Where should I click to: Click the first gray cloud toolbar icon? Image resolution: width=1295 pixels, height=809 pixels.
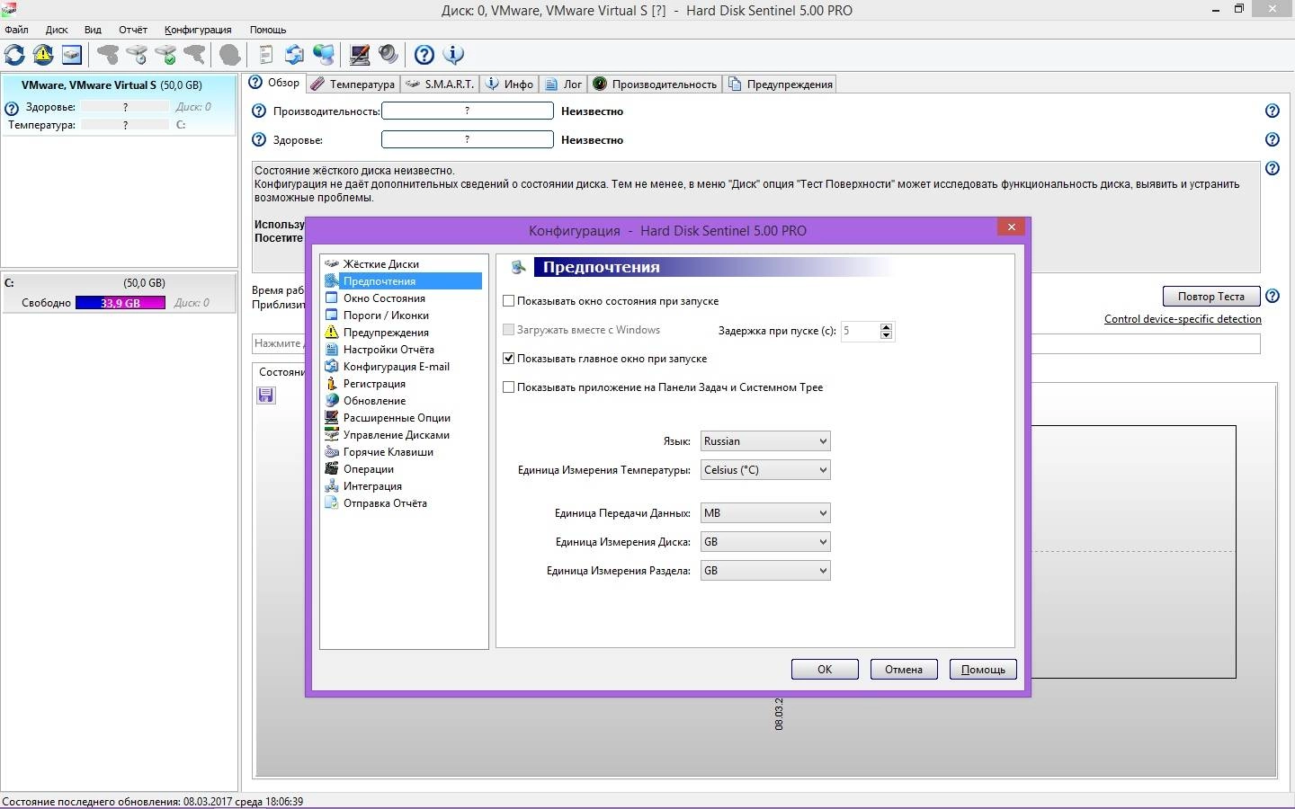[x=108, y=55]
